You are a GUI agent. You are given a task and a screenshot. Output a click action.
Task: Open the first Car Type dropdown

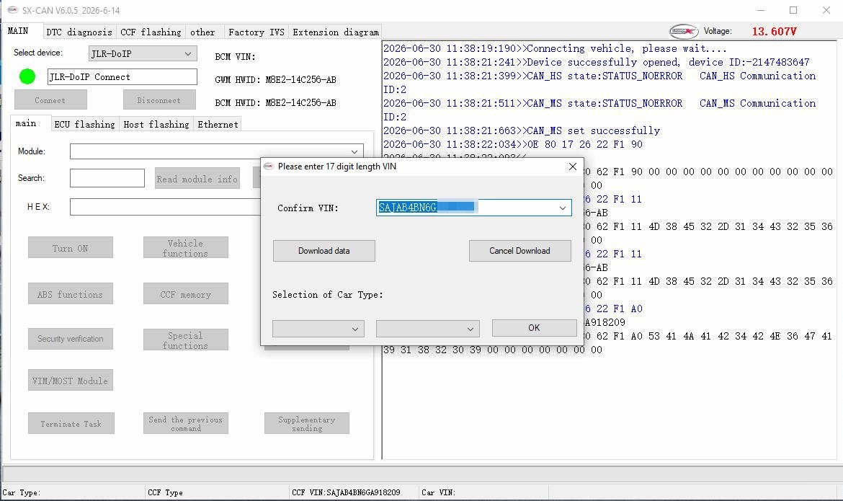click(318, 328)
